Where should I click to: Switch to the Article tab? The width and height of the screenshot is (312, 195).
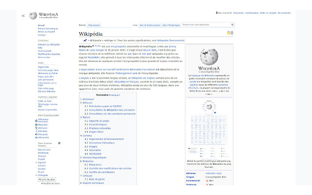pos(82,25)
